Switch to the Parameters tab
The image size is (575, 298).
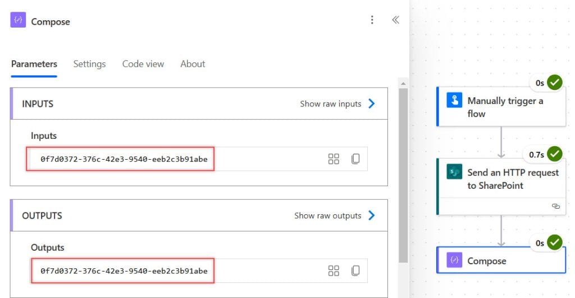point(34,64)
